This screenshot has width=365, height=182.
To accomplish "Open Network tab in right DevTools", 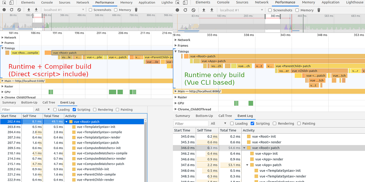I will pyautogui.click(x=262, y=2).
